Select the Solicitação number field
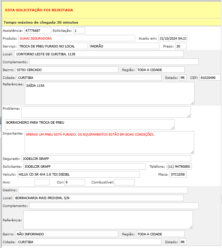 click(79, 30)
